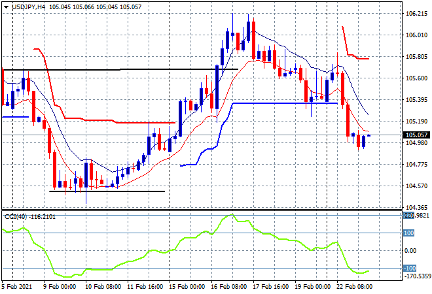Click the USDJPY,H4 symbol title text
This screenshot has width=432, height=294.
(28, 7)
